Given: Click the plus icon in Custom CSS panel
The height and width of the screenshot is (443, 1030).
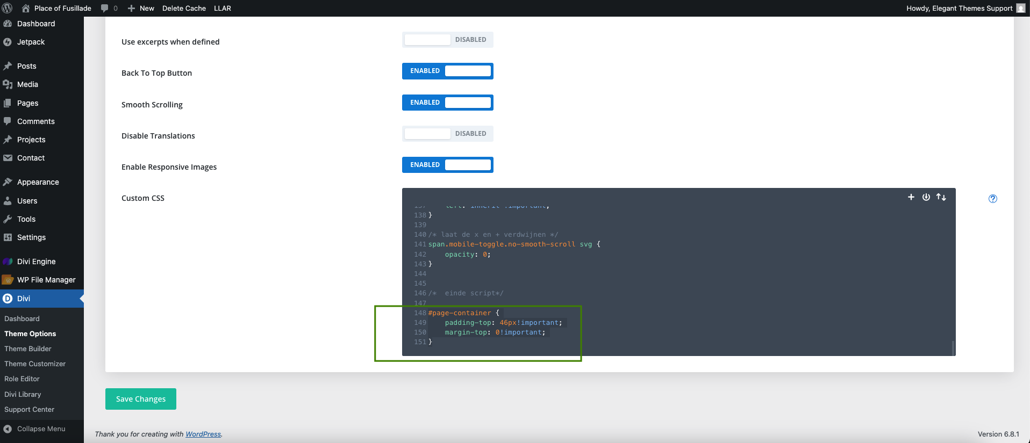Looking at the screenshot, I should [911, 197].
